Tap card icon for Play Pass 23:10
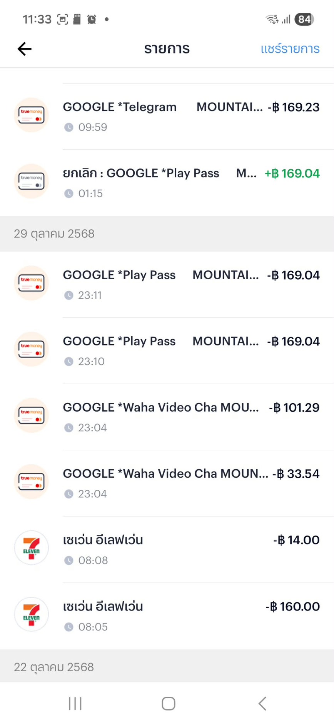334x724 pixels. (31, 349)
